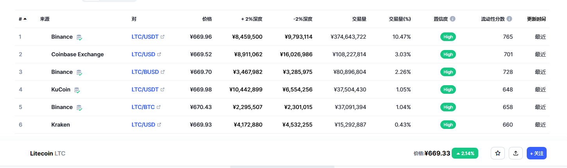This screenshot has width=567, height=168.
Task: Click the share icon beside the star
Action: click(x=516, y=154)
